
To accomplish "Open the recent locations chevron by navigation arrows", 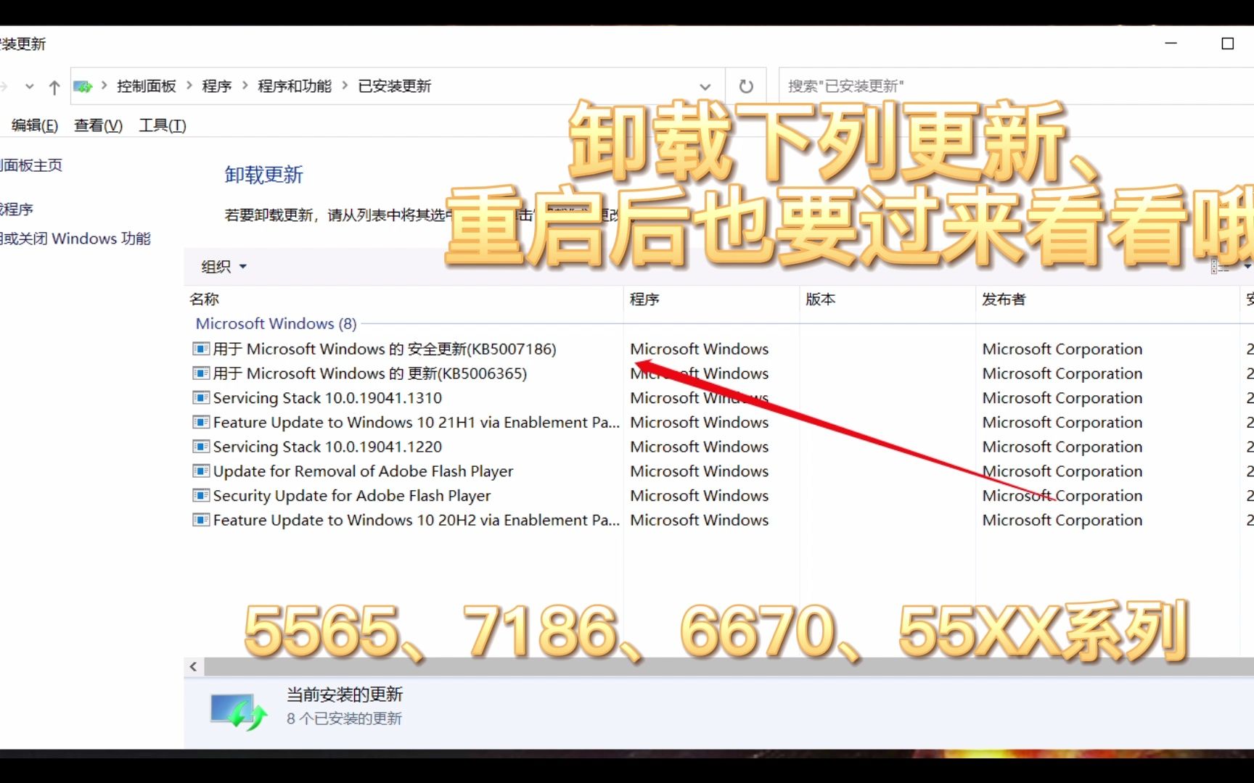I will (x=30, y=86).
